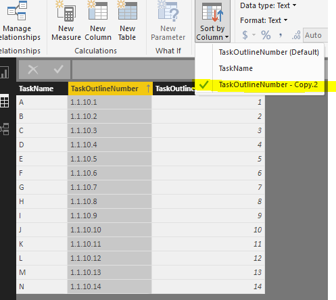Click cell 1.1.10.4
Image resolution: width=336 pixels, height=300 pixels.
110,145
